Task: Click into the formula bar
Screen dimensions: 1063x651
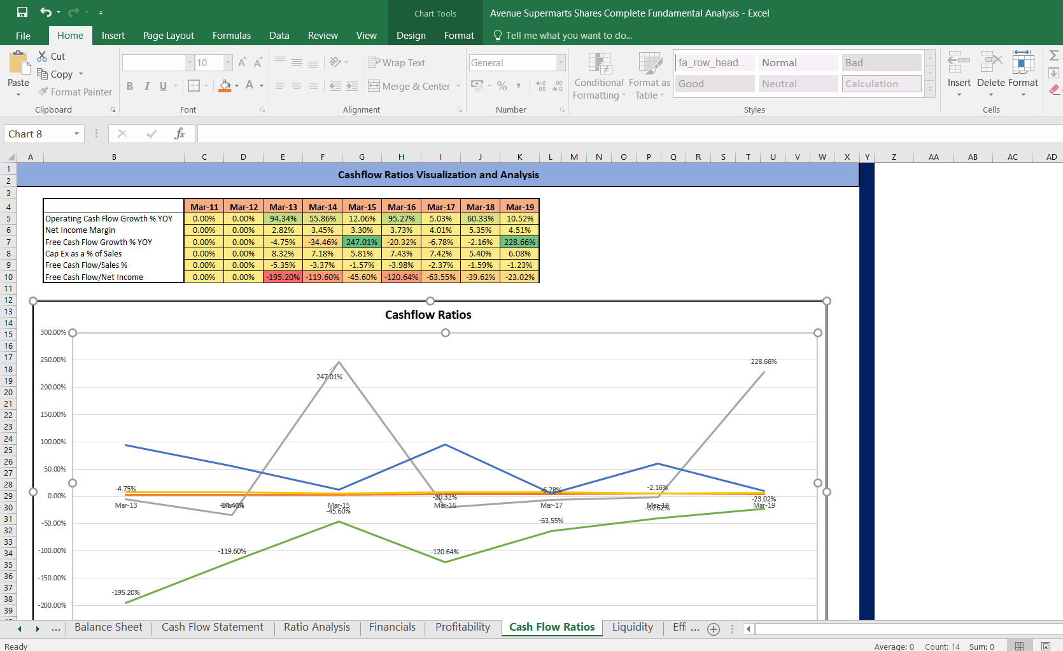Action: 629,134
